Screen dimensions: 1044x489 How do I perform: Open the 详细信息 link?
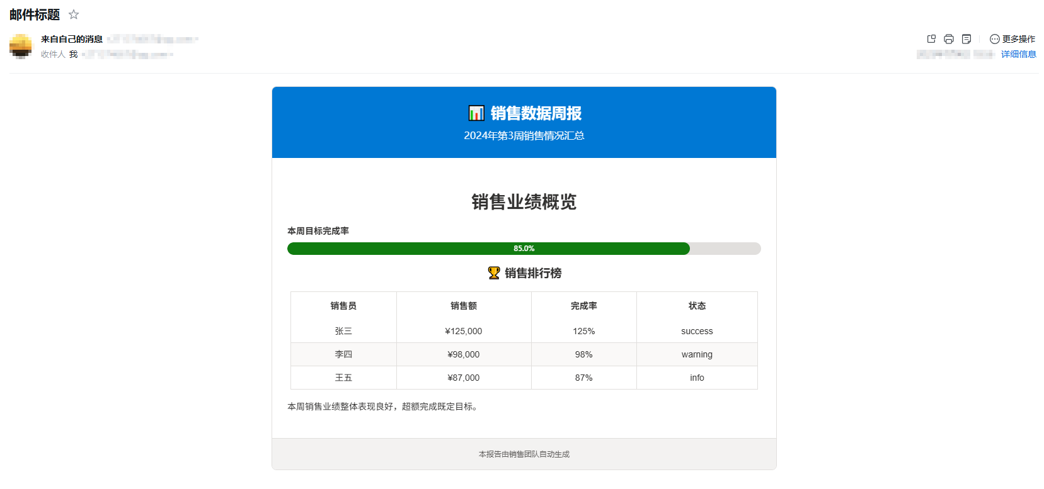click(x=1018, y=54)
